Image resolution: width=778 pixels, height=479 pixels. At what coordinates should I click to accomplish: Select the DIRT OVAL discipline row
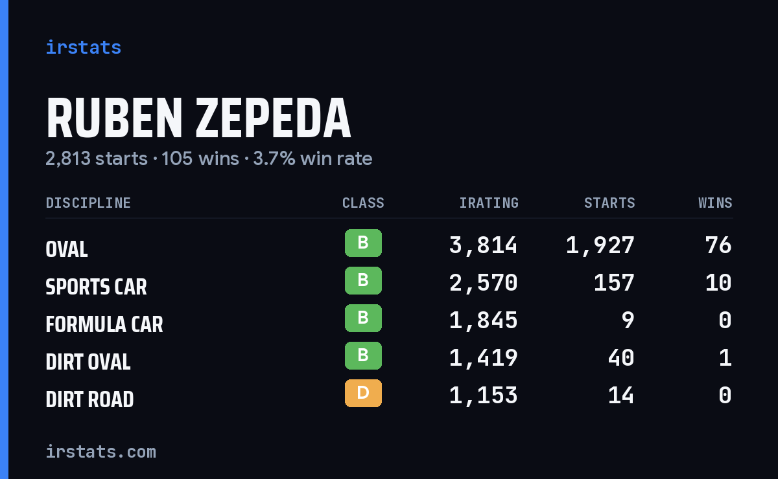389,358
